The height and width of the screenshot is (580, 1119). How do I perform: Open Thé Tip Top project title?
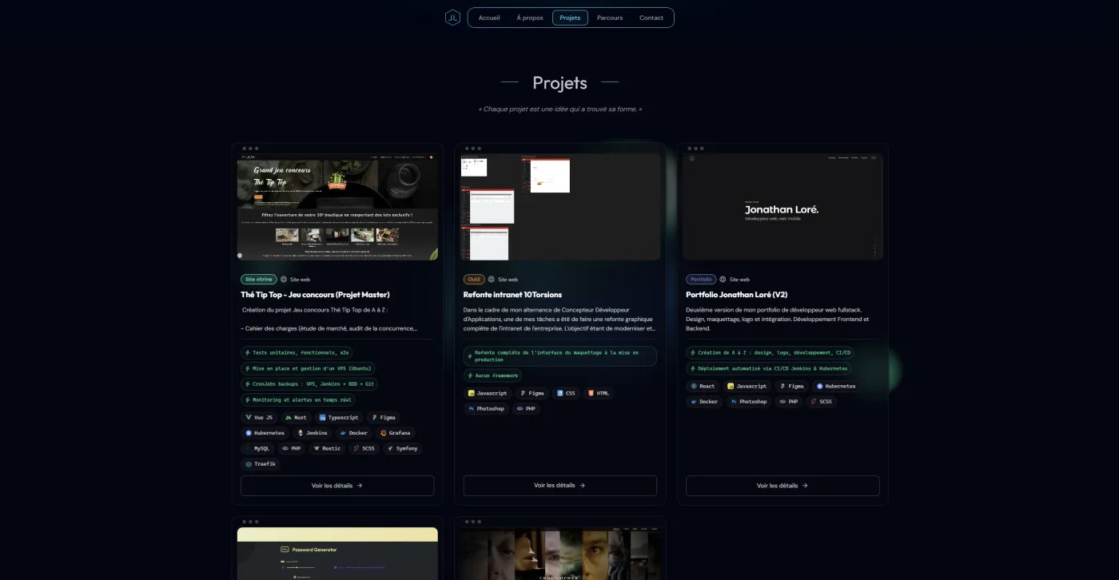(x=315, y=295)
